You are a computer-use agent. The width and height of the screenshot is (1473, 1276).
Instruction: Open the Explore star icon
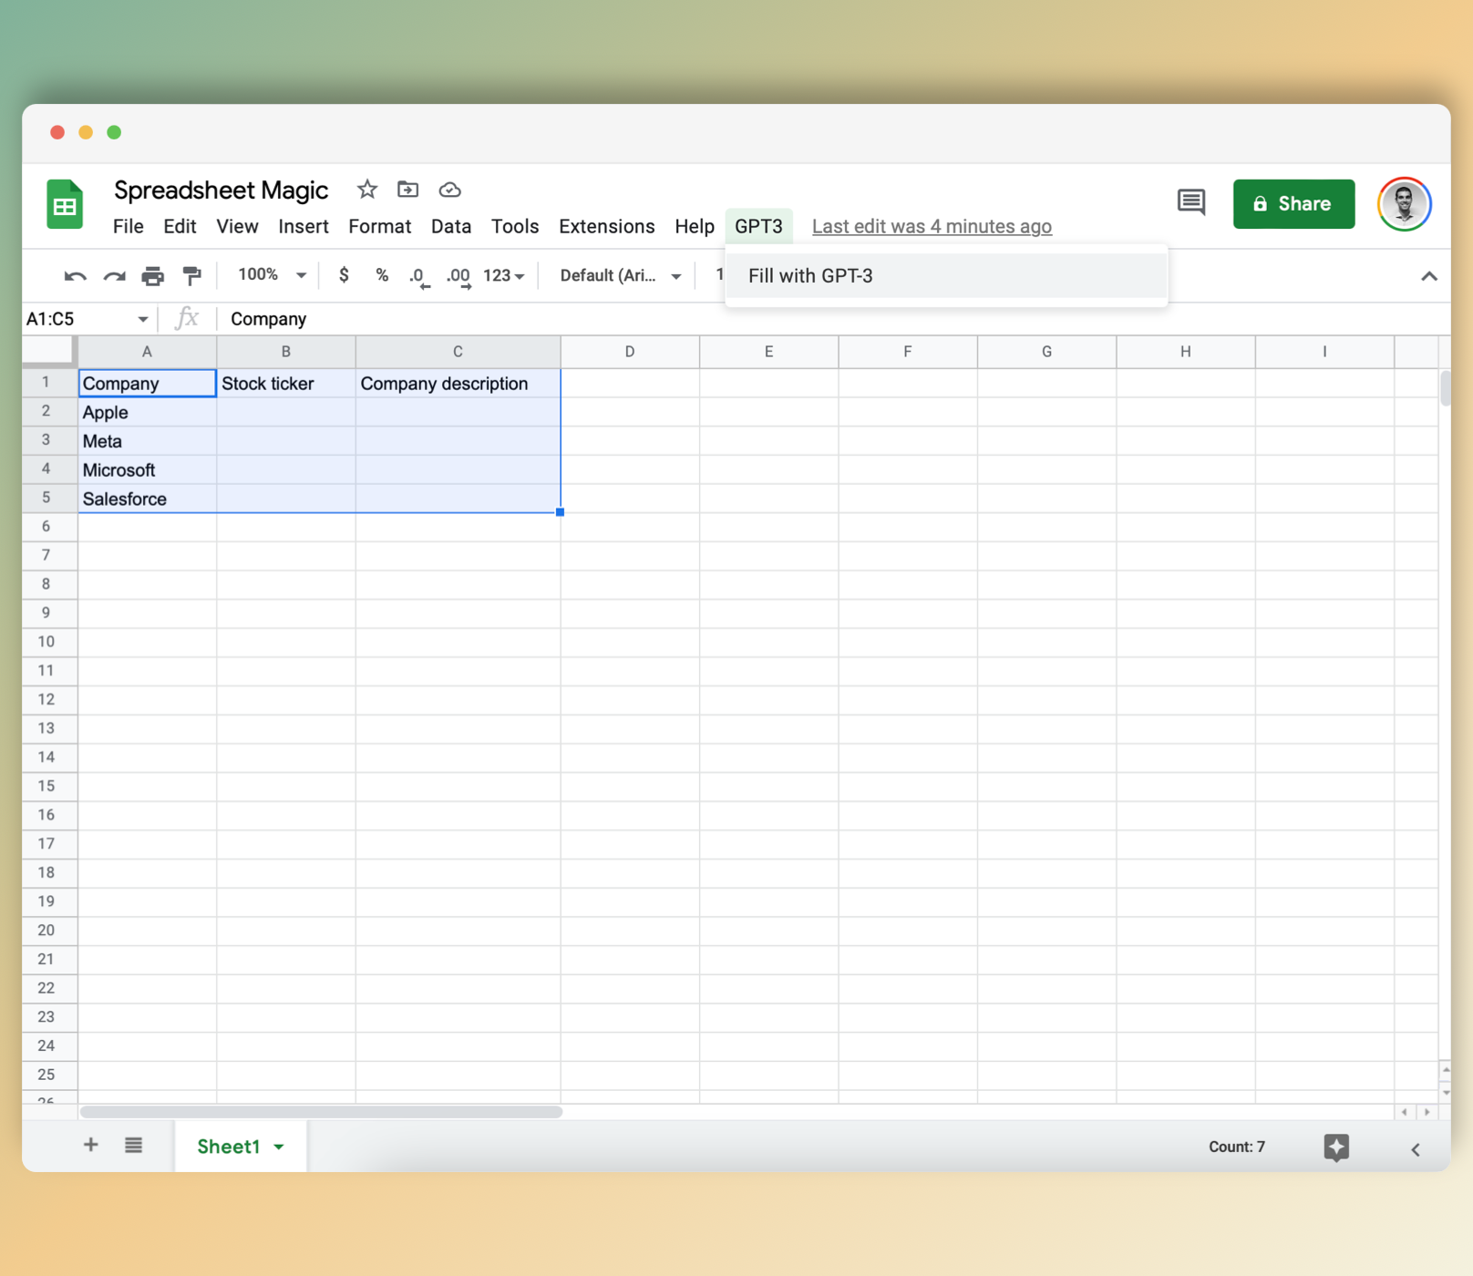click(x=1336, y=1147)
